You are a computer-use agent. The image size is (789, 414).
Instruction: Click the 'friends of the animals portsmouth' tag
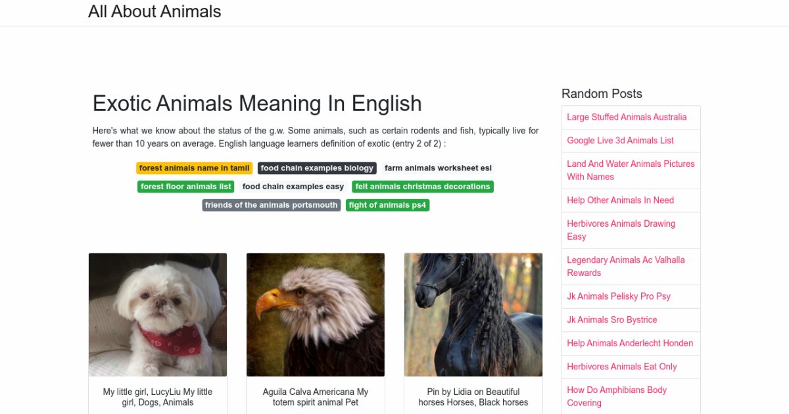[x=272, y=205]
